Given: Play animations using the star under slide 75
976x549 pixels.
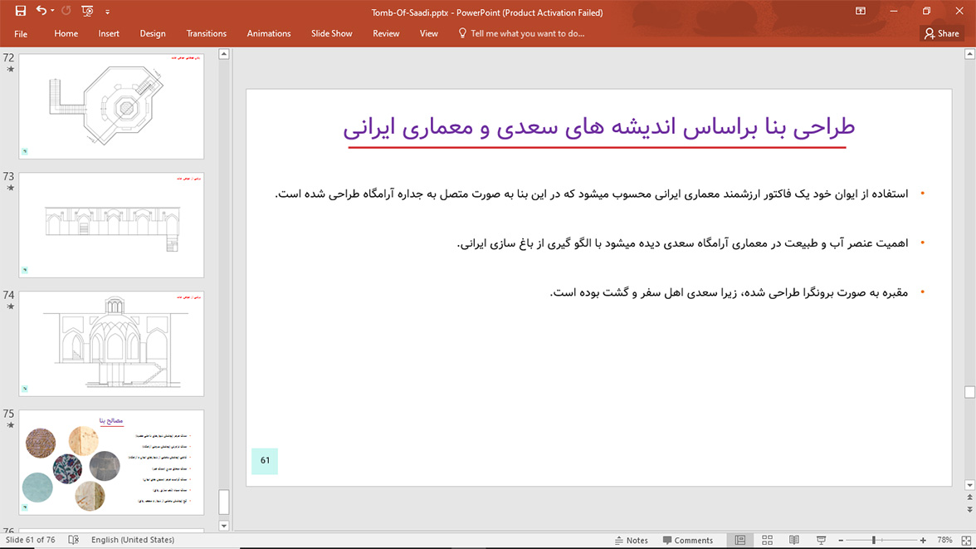Looking at the screenshot, I should (x=10, y=425).
